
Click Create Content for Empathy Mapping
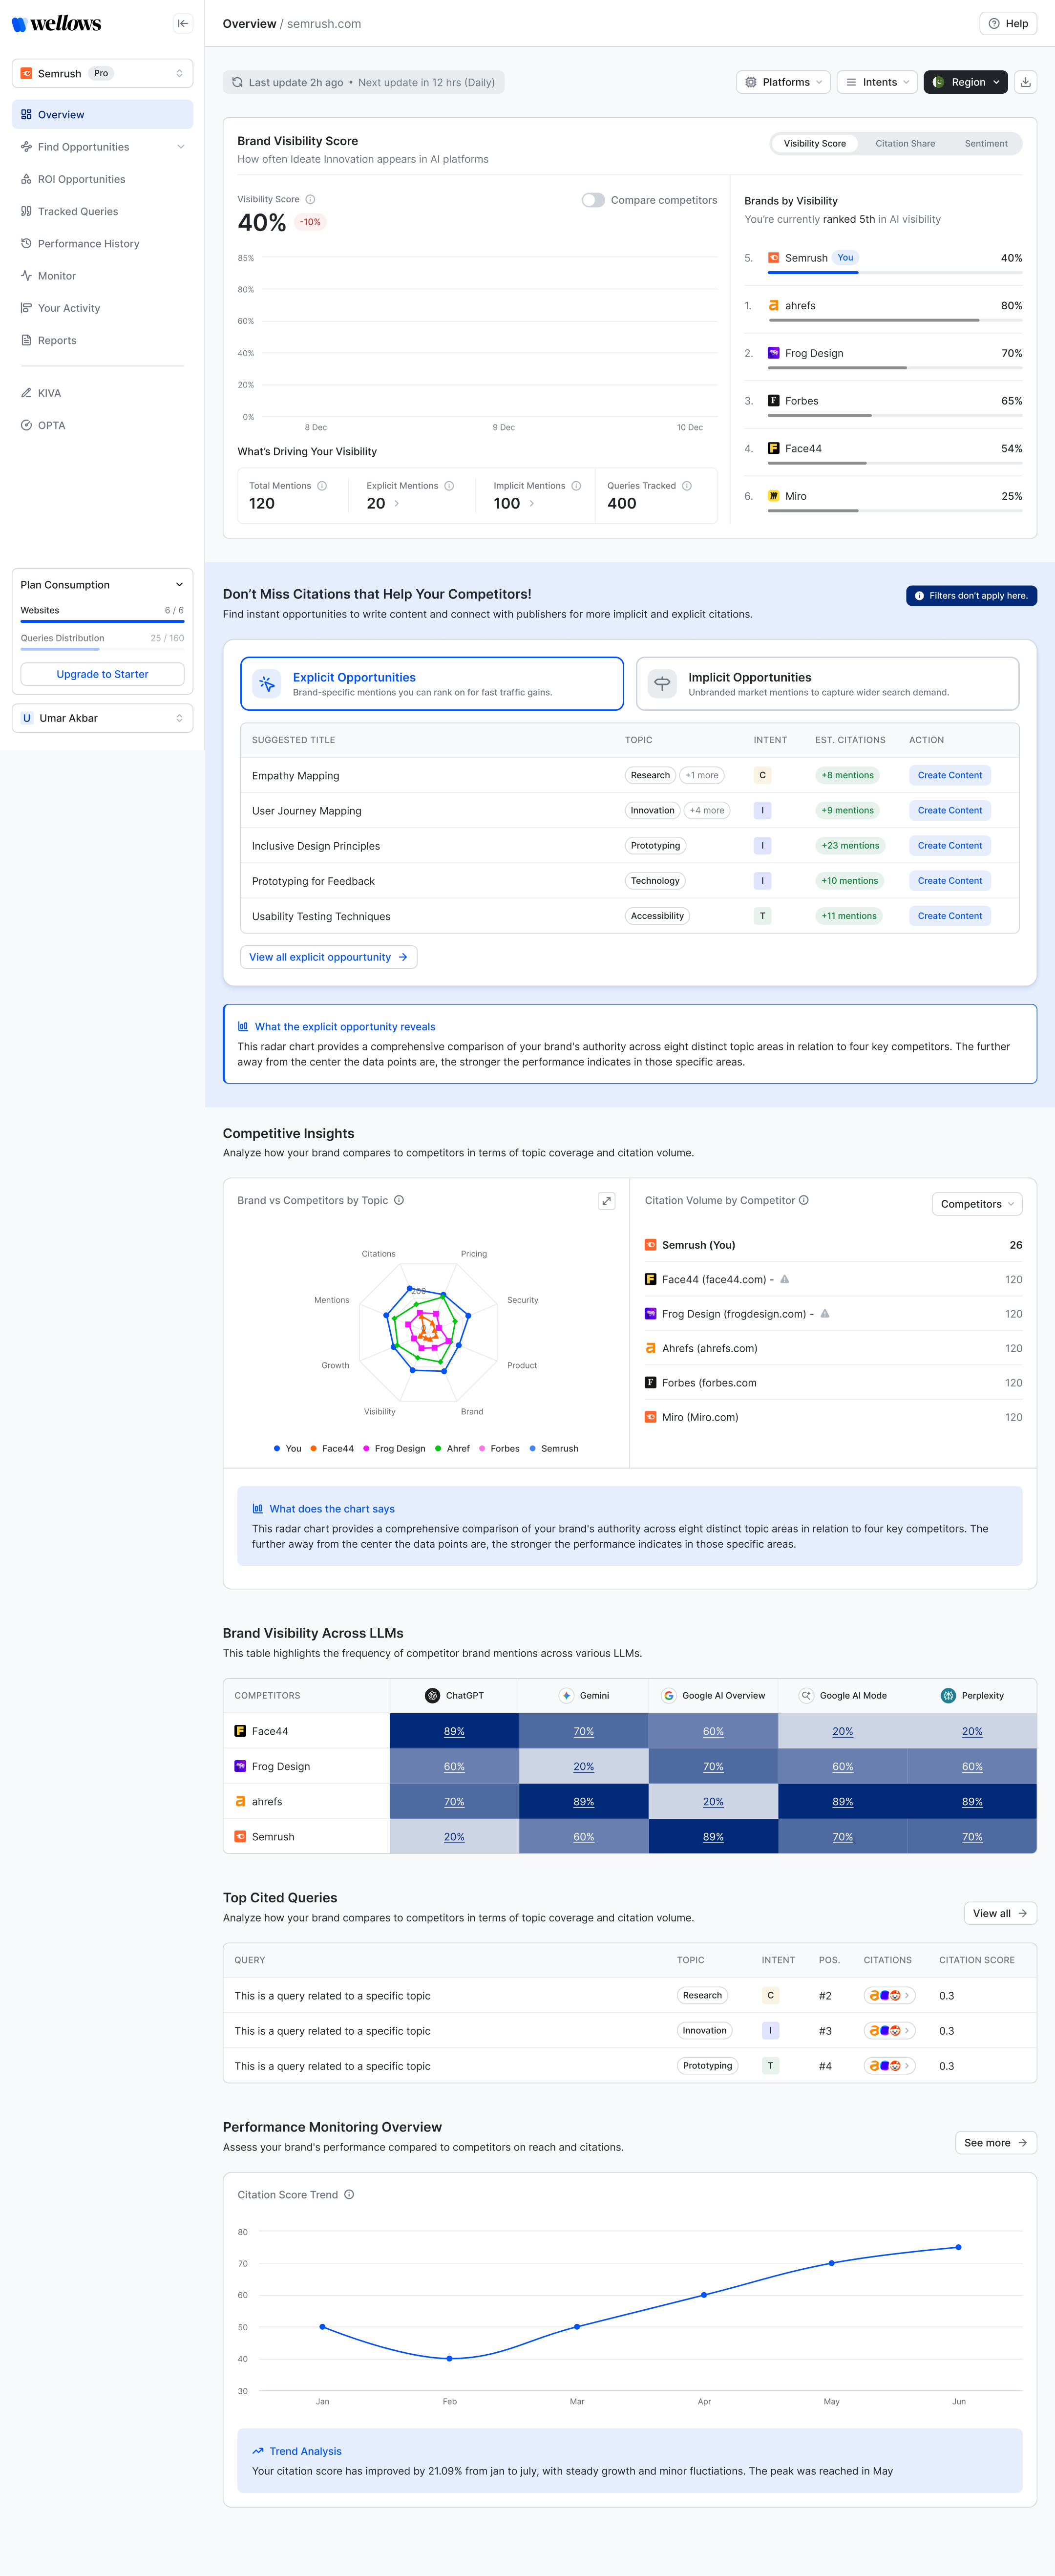click(949, 775)
